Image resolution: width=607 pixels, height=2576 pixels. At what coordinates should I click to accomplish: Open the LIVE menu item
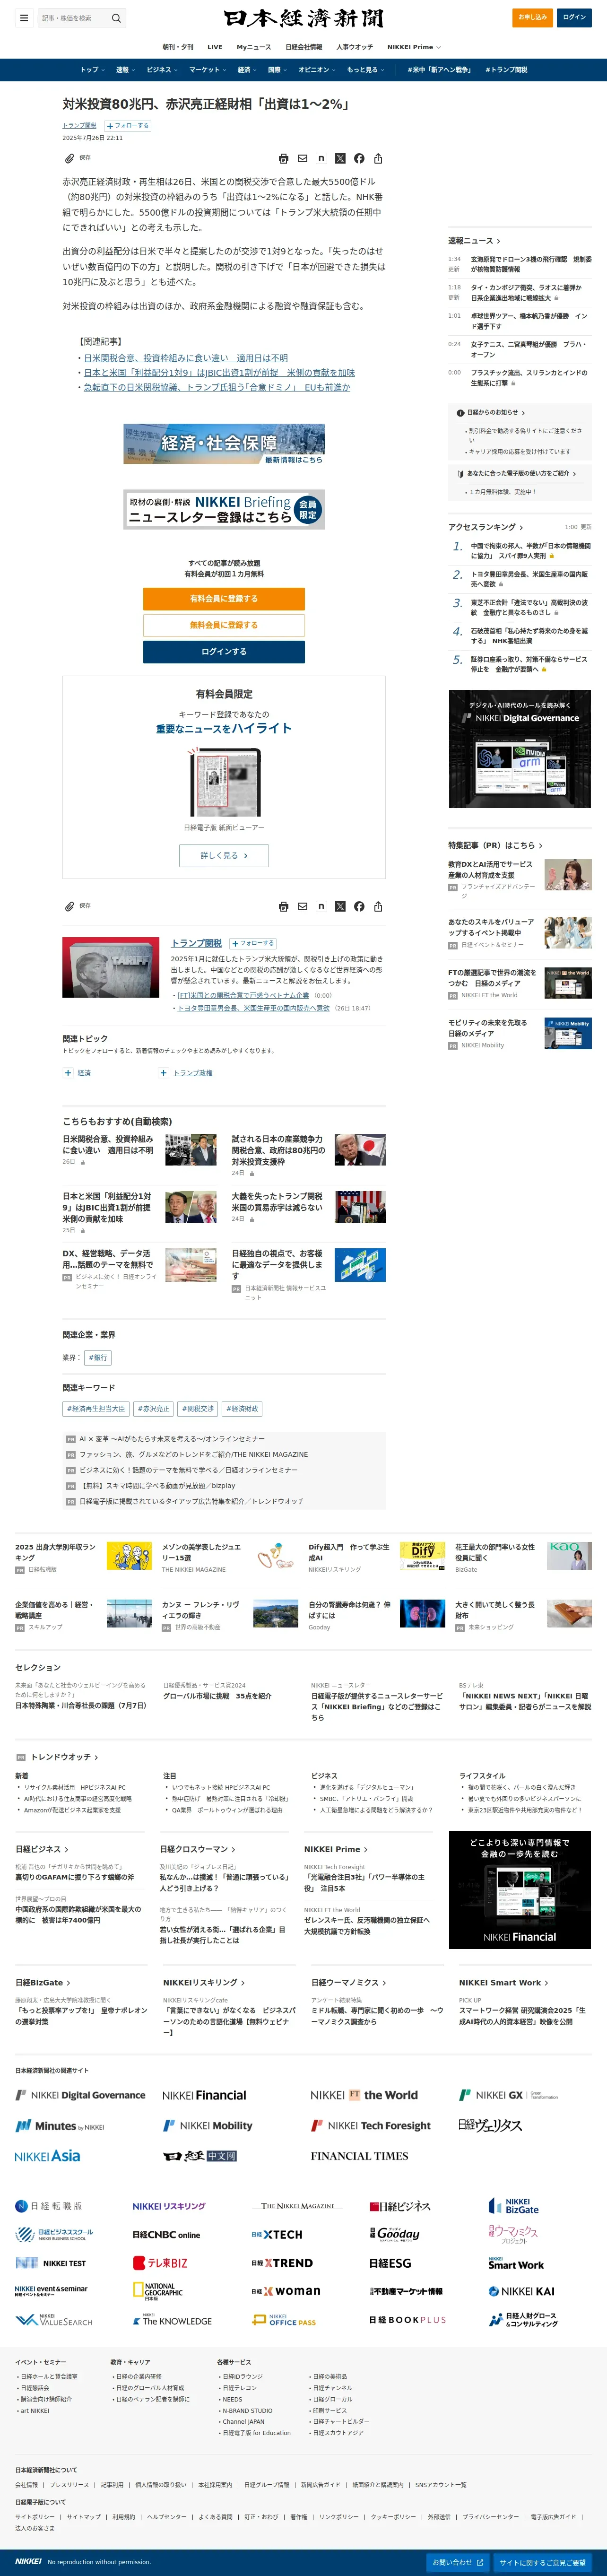click(x=215, y=47)
